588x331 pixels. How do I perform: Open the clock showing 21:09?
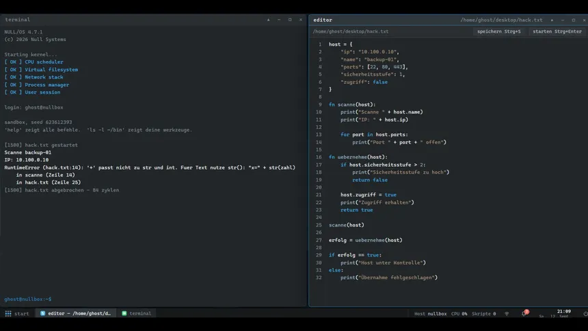pos(563,311)
